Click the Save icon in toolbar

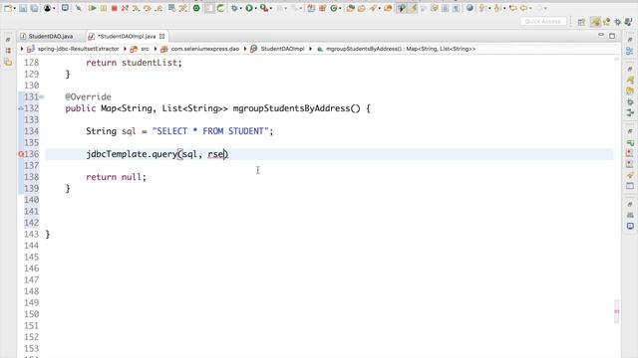pyautogui.click(x=23, y=8)
